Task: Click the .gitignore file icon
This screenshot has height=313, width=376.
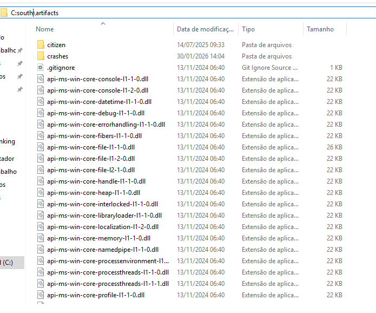Action: 41,68
